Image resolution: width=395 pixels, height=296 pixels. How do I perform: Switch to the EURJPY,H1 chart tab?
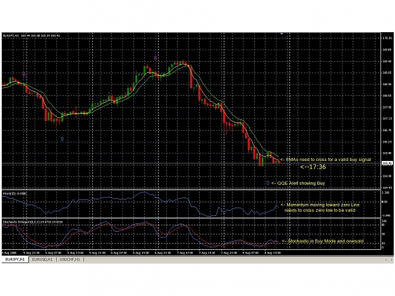[15, 259]
